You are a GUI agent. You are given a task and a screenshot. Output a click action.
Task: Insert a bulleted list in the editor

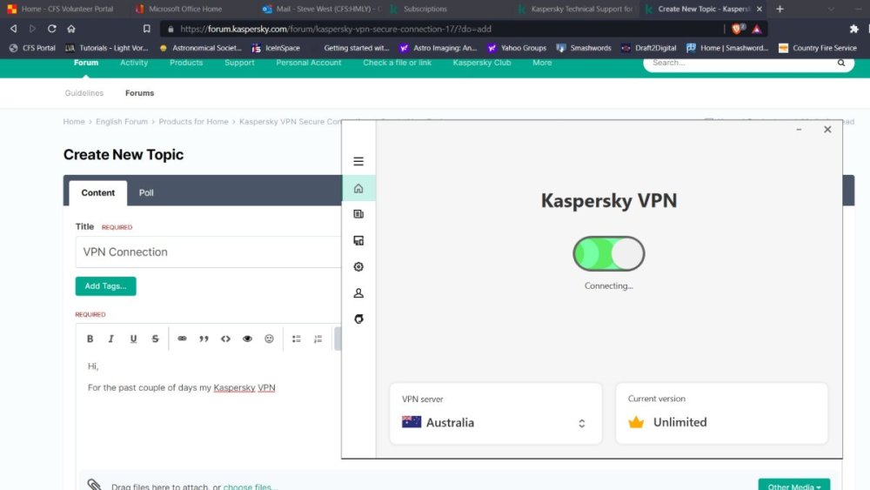coord(297,339)
